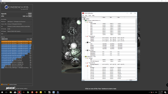The width and height of the screenshot is (168, 94).
Task: Collapse the Voltages group under ASUSTeK
Action: 86,22
